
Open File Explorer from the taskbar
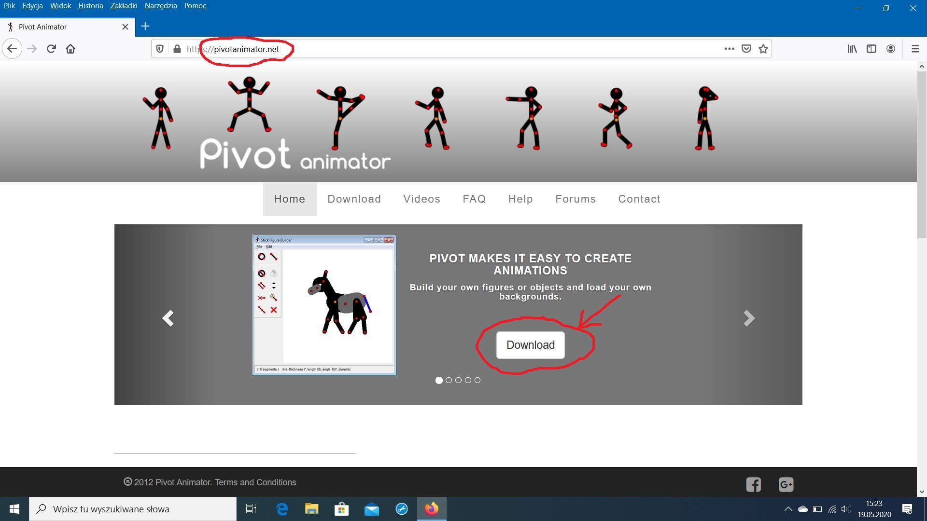click(312, 509)
